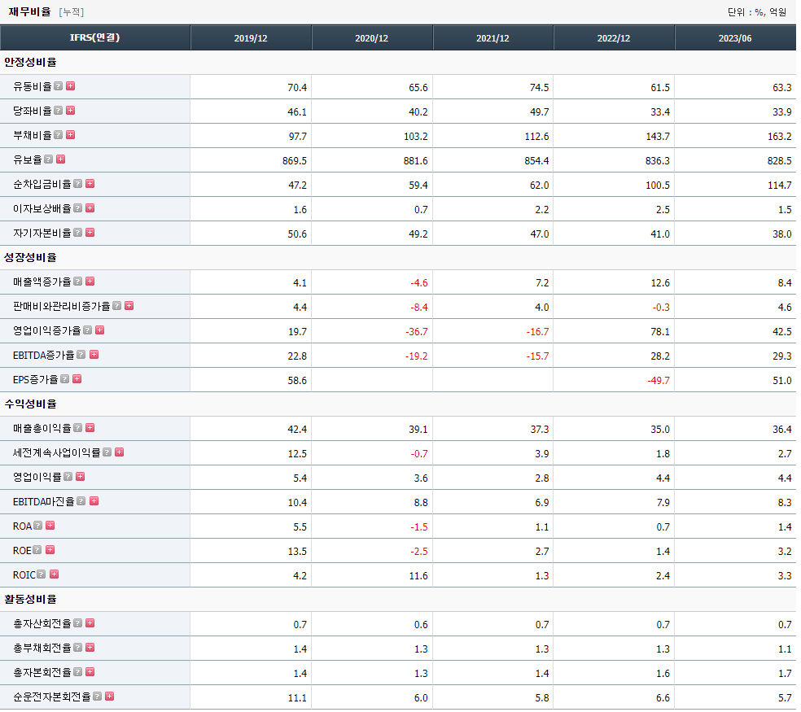Screen dimensions: 801x712
Task: Select the 2021/12 column header
Action: tap(493, 37)
